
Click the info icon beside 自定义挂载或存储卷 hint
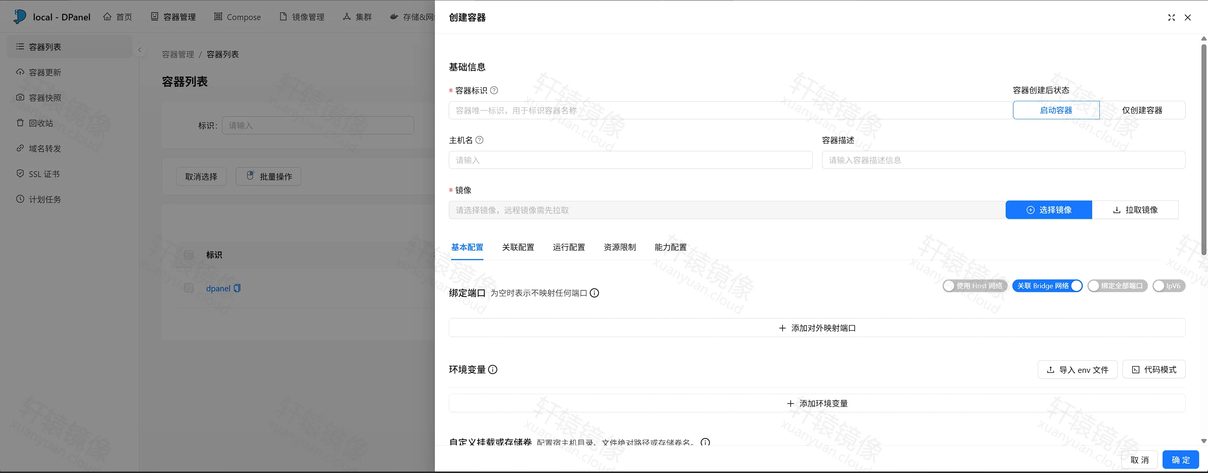pos(705,442)
